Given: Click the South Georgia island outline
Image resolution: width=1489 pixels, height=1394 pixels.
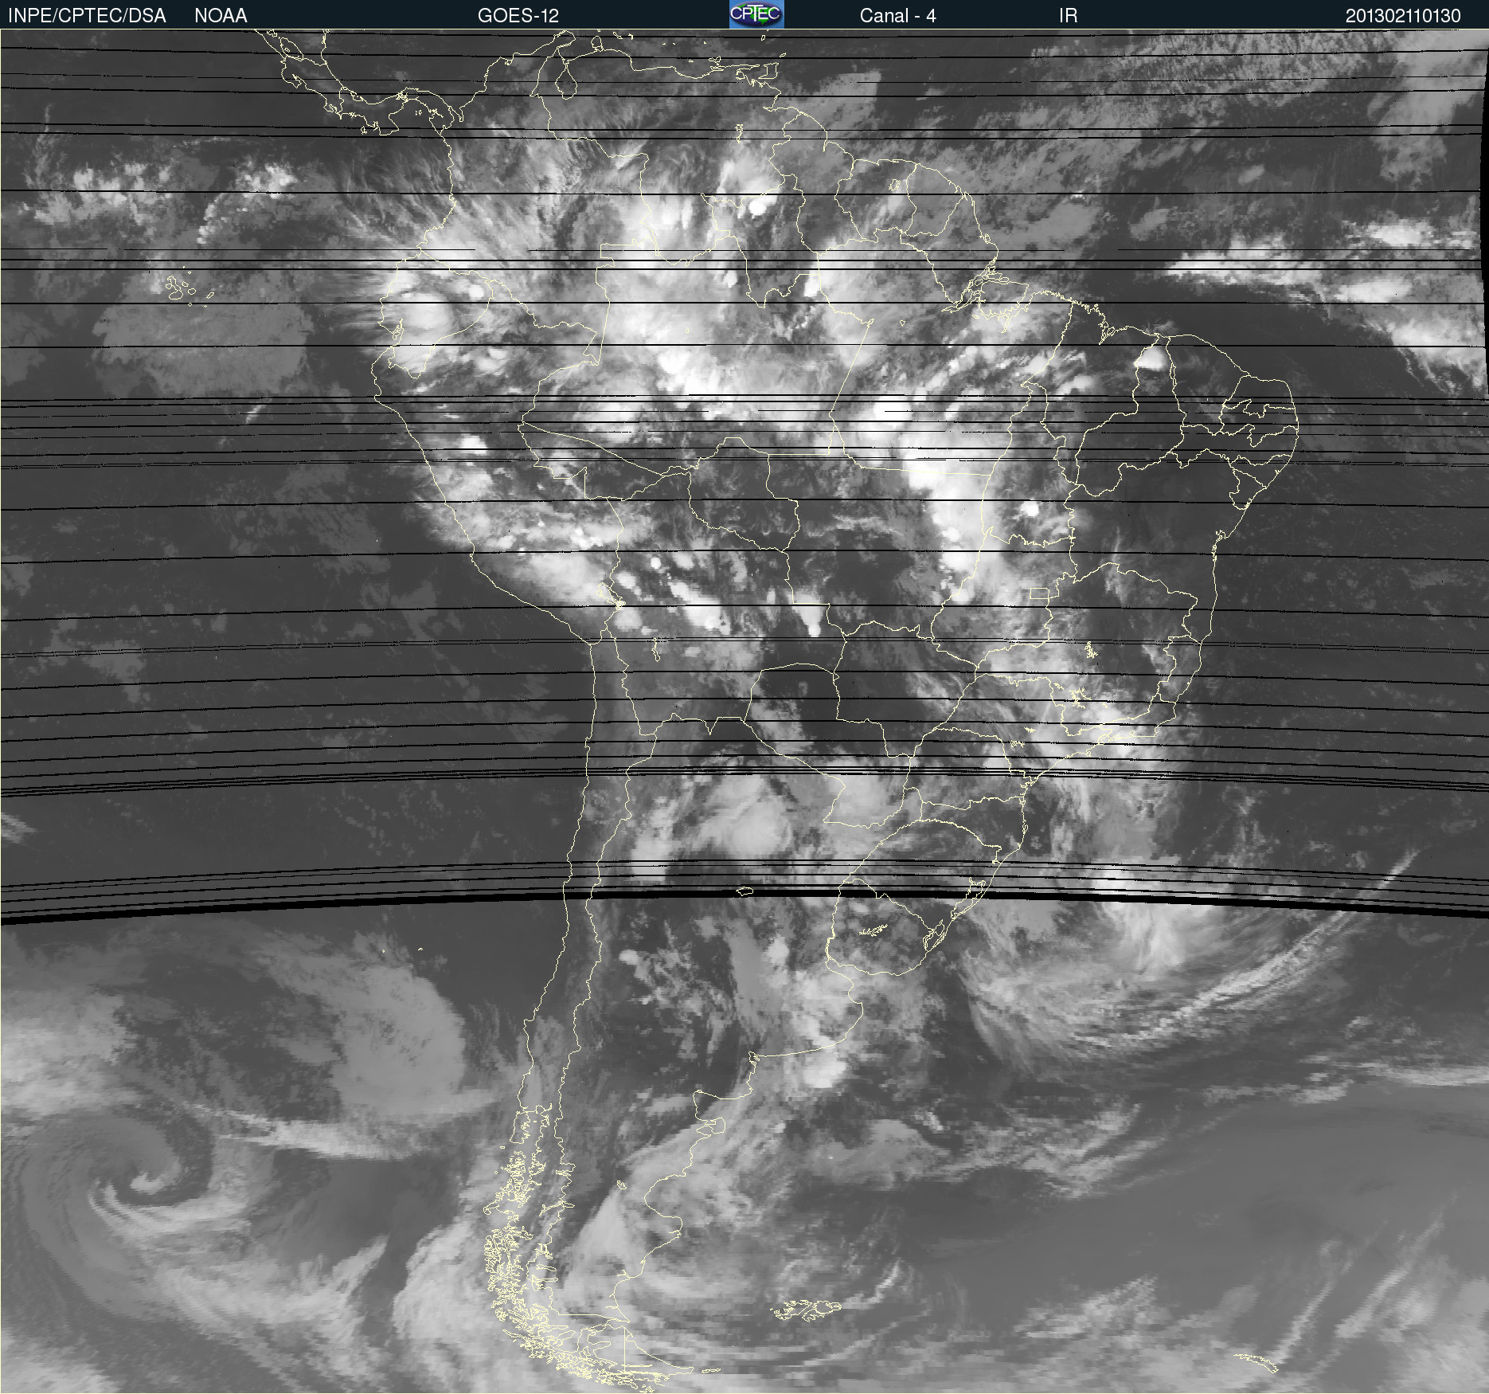Looking at the screenshot, I should tap(1258, 1361).
